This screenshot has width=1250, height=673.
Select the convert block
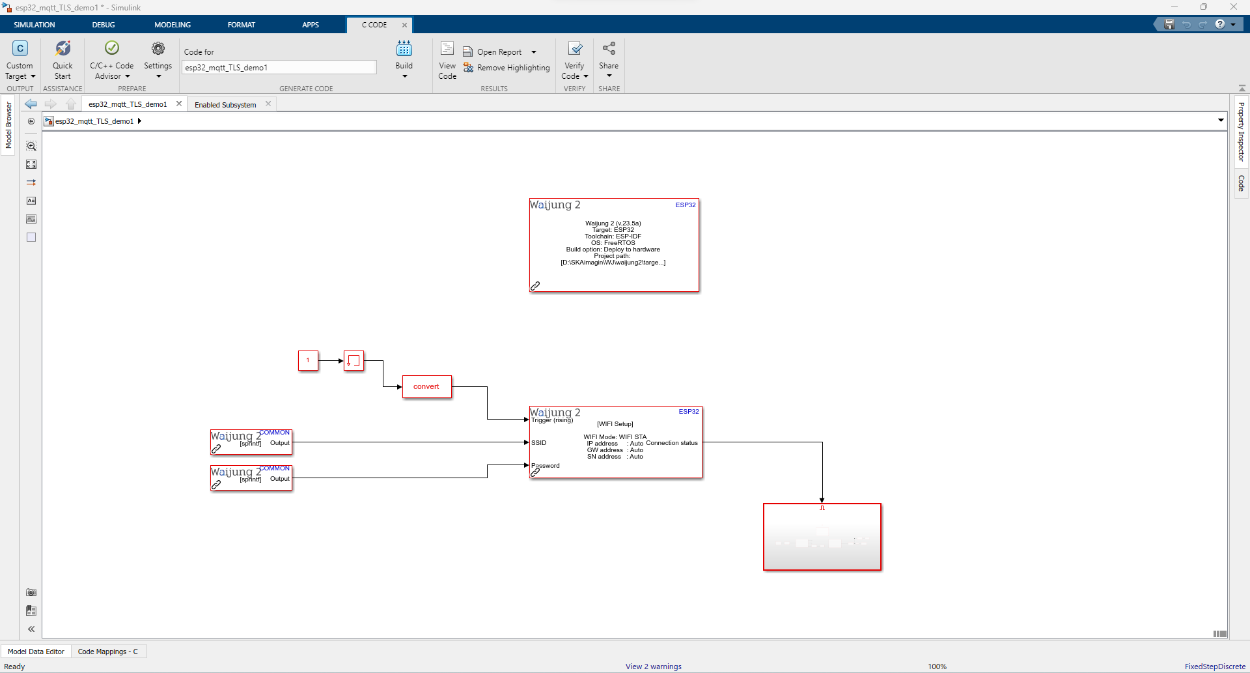point(426,387)
